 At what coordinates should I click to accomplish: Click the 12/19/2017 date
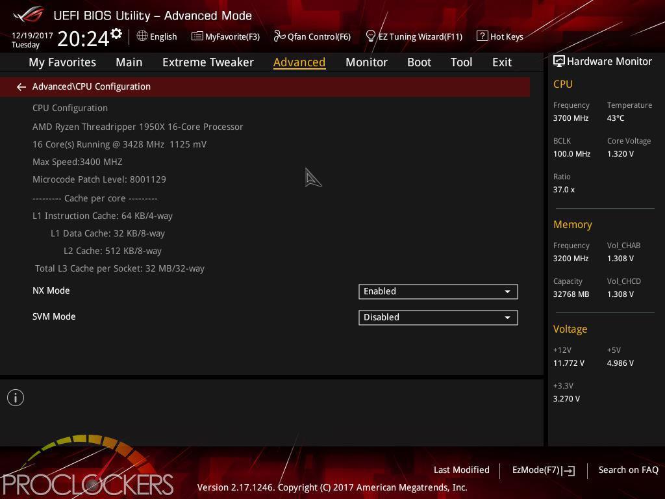[32, 35]
